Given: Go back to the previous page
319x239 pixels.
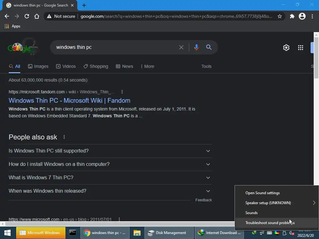Looking at the screenshot, I should coord(7,16).
